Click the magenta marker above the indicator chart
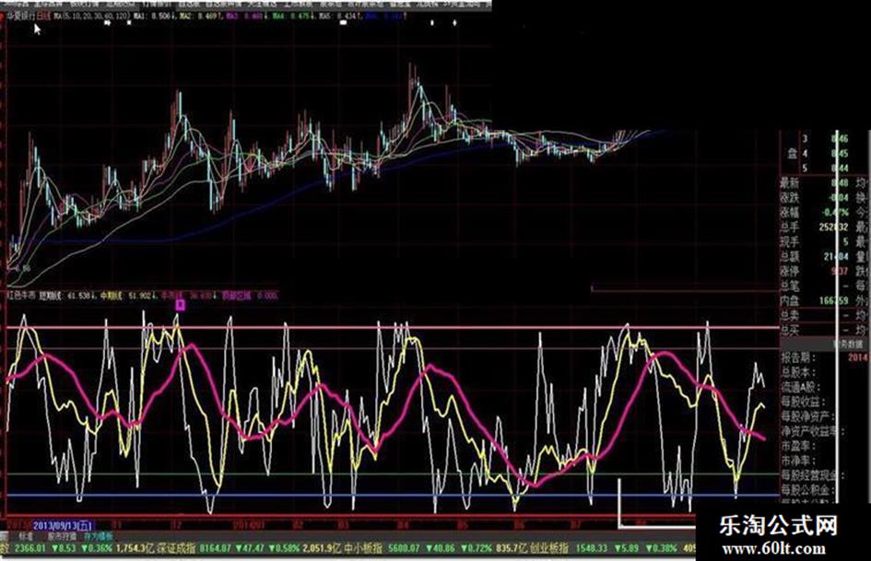Image resolution: width=871 pixels, height=561 pixels. 180,304
